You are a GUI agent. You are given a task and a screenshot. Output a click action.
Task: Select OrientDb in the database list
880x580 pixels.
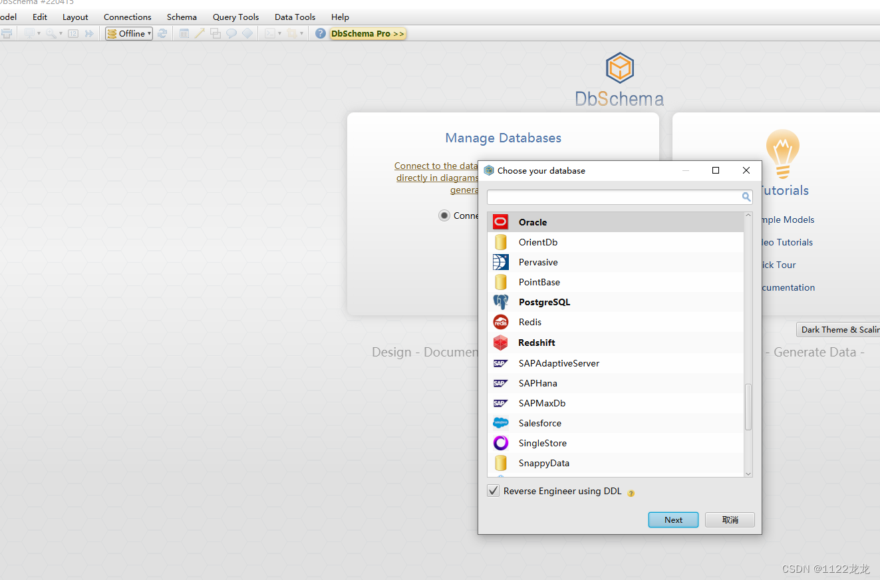coord(615,242)
